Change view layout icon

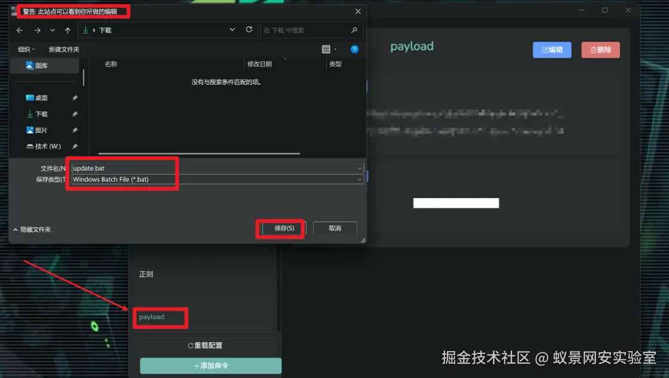(326, 50)
